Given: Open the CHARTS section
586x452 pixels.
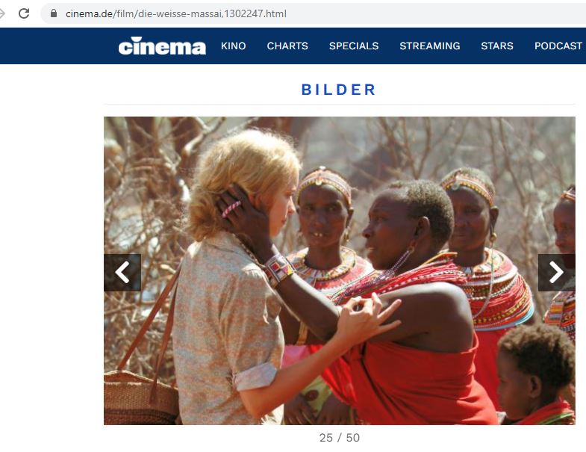Looking at the screenshot, I should coord(287,46).
